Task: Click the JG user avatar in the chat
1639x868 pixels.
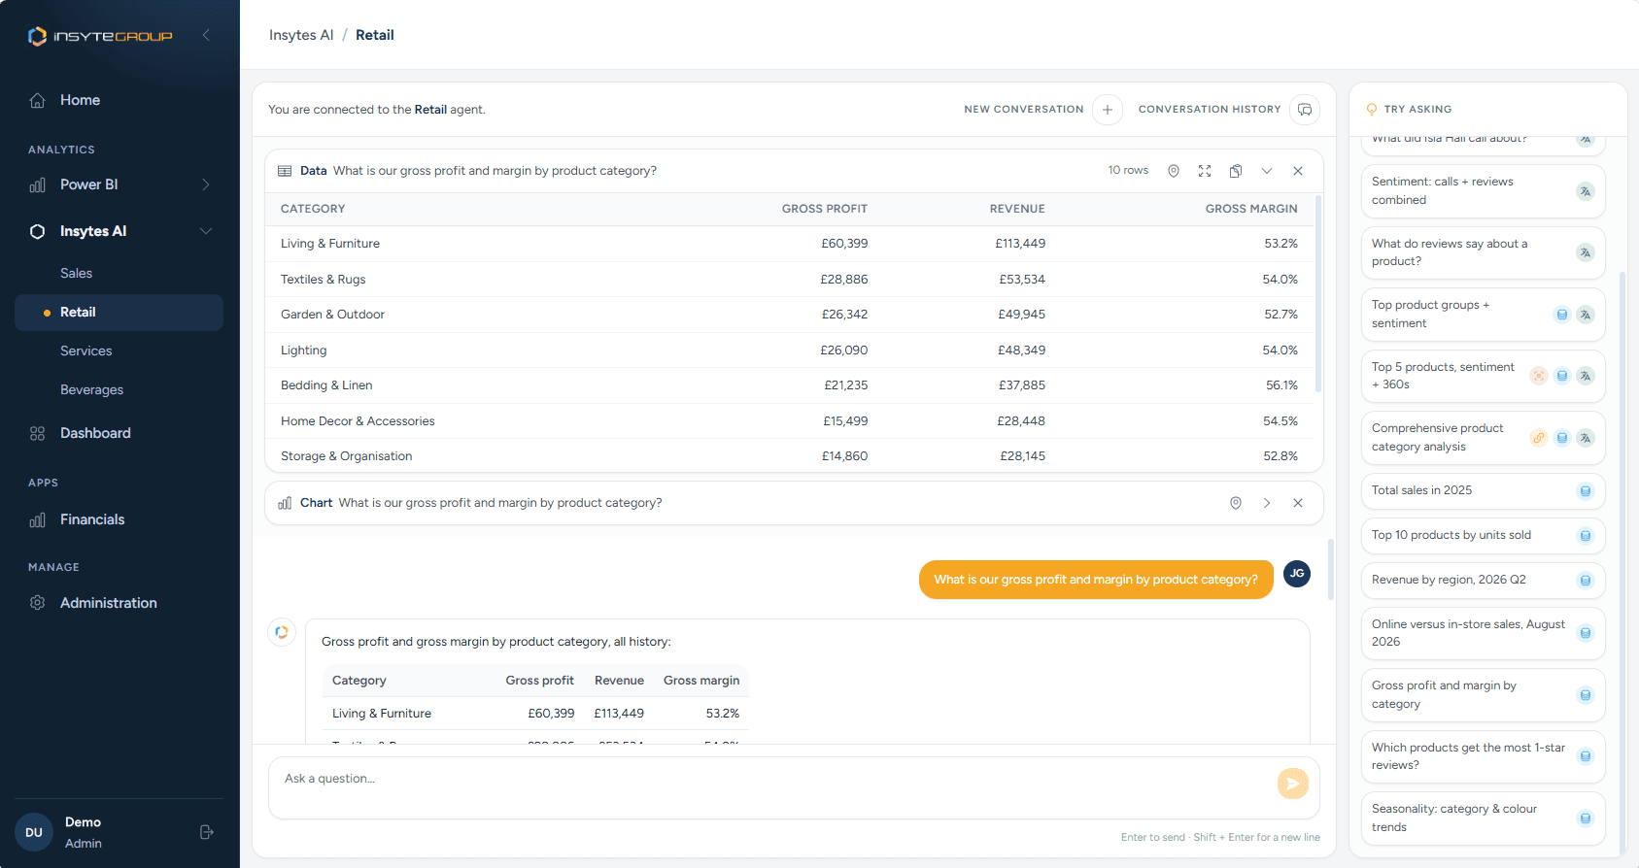Action: [x=1297, y=574]
